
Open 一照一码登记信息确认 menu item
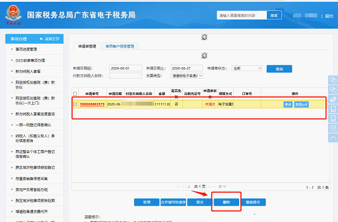click(x=33, y=125)
